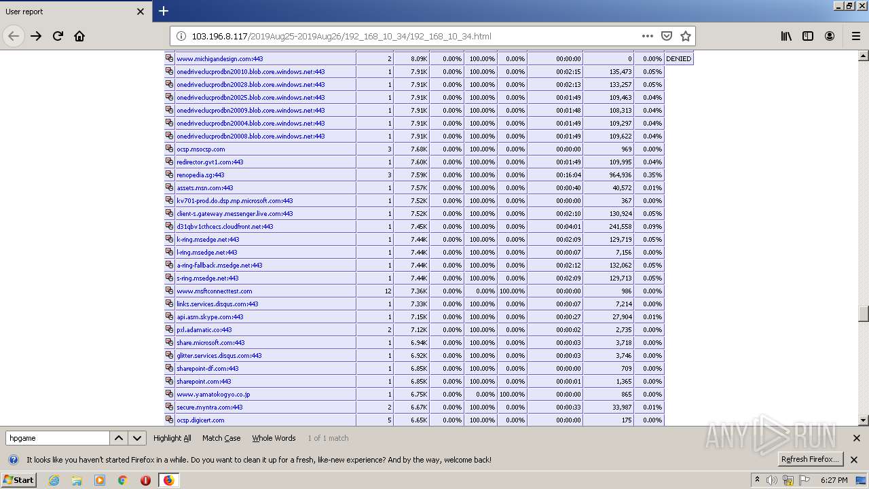
Task: Click the icon beside renopedia.sg:443
Action: [170, 175]
